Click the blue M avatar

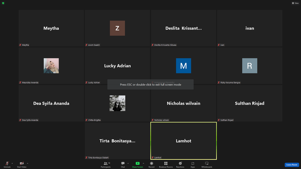point(183,66)
